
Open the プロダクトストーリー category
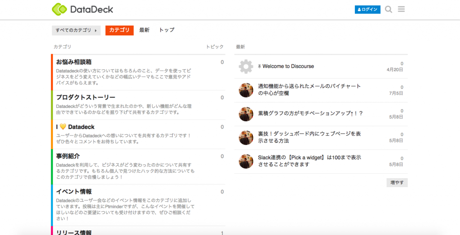(x=86, y=98)
